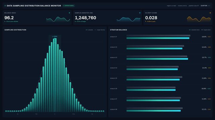The image size is (215, 120).
Task: Click the orange KS Drift Score sparkline
Action: coord(199,19)
